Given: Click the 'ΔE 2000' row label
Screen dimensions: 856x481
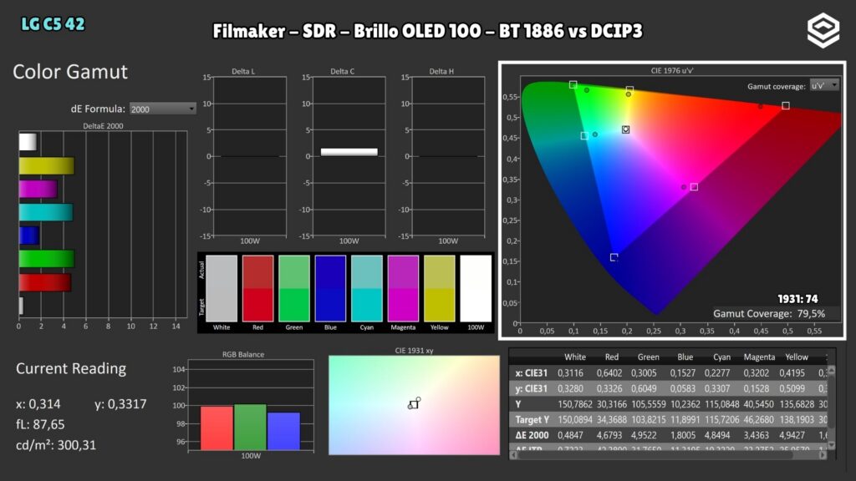Looking at the screenshot, I should pos(532,435).
